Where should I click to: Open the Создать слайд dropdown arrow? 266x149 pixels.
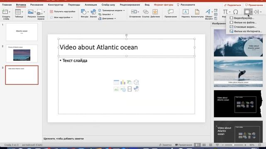tap(10, 12)
